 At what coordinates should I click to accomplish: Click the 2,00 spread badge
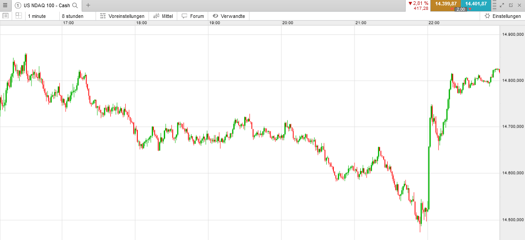(x=461, y=9)
